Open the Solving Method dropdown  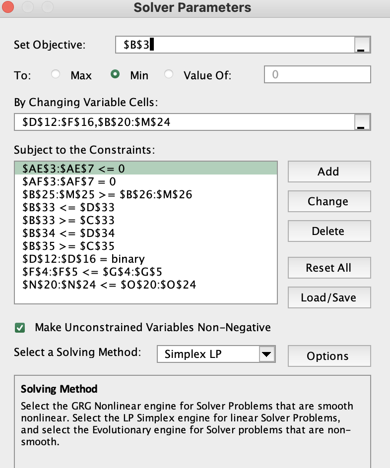pyautogui.click(x=266, y=354)
